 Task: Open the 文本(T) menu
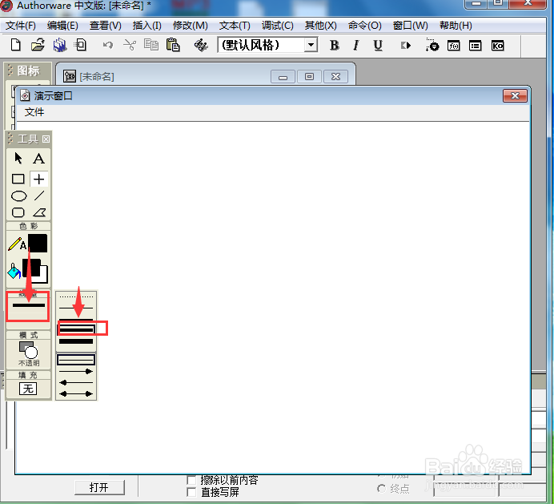(x=235, y=26)
